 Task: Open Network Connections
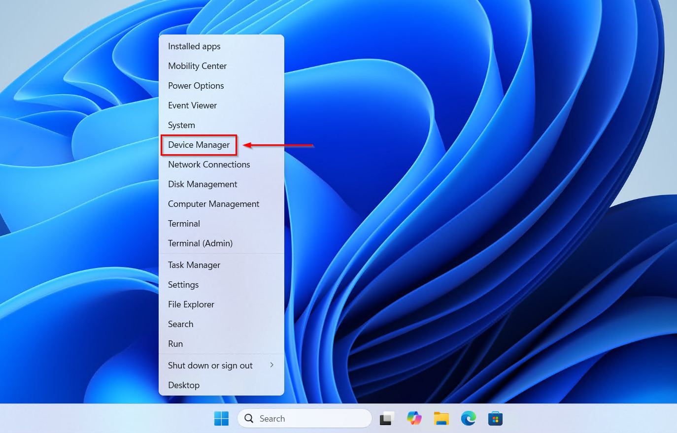[209, 164]
